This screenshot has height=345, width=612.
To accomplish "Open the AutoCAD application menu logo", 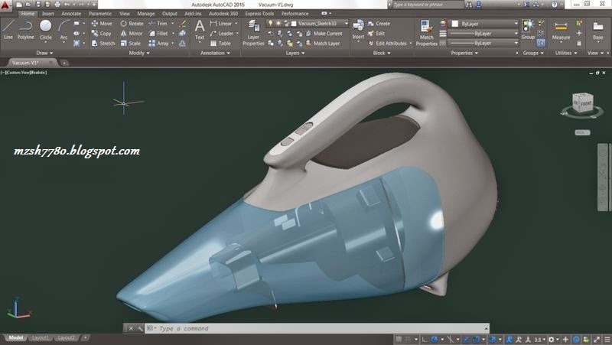I will (x=5, y=5).
